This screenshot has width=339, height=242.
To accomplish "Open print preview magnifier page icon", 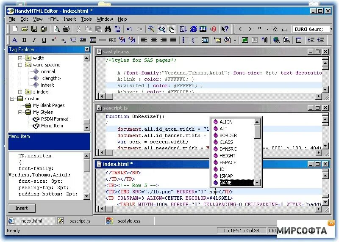I will 56,29.
